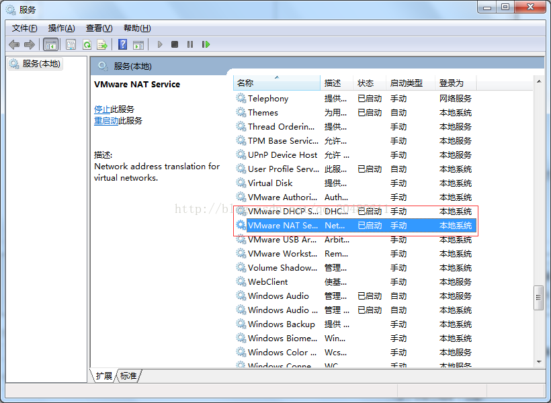551x403 pixels.
Task: Select the Telephony service row
Action: click(355, 98)
